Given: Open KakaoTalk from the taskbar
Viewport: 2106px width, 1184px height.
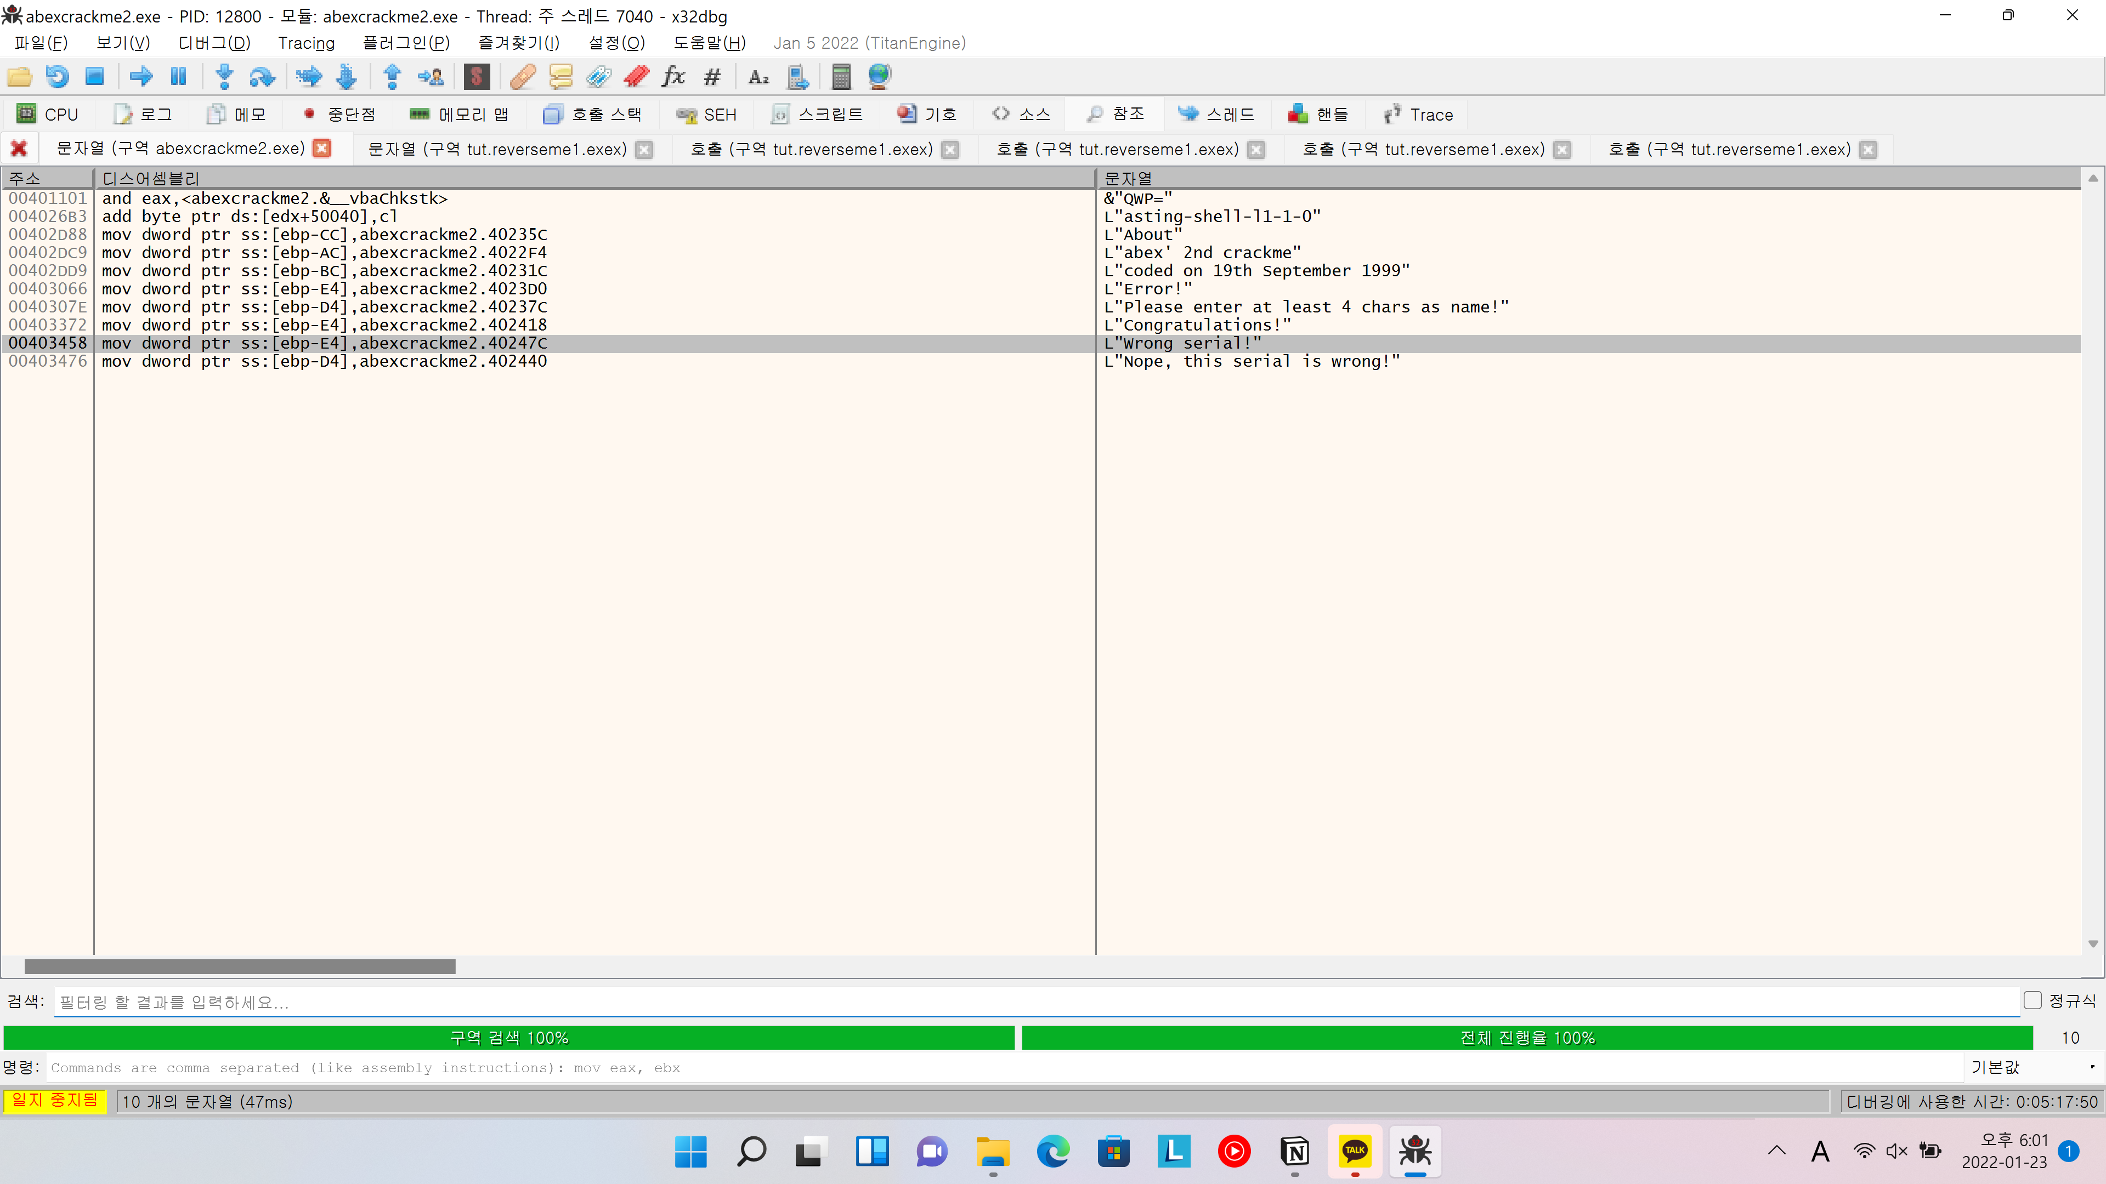Looking at the screenshot, I should (1355, 1151).
